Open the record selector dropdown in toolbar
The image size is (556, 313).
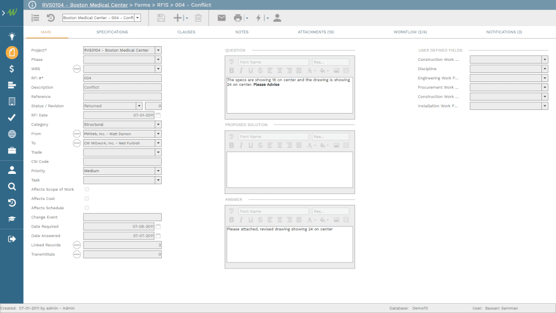point(137,18)
